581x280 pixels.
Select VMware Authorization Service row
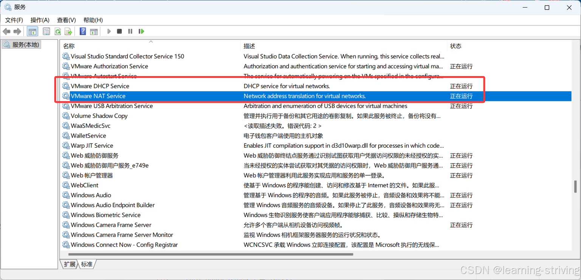[316, 66]
